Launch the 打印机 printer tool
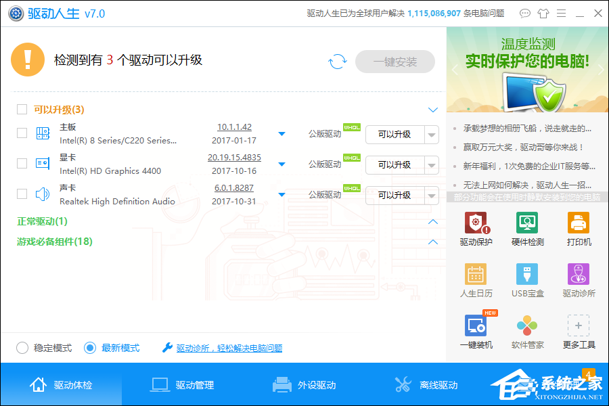Viewport: 609px width, 406px height. point(578,228)
